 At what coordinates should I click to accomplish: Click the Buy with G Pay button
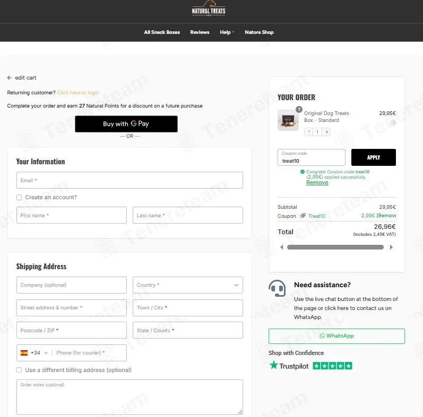click(x=126, y=124)
